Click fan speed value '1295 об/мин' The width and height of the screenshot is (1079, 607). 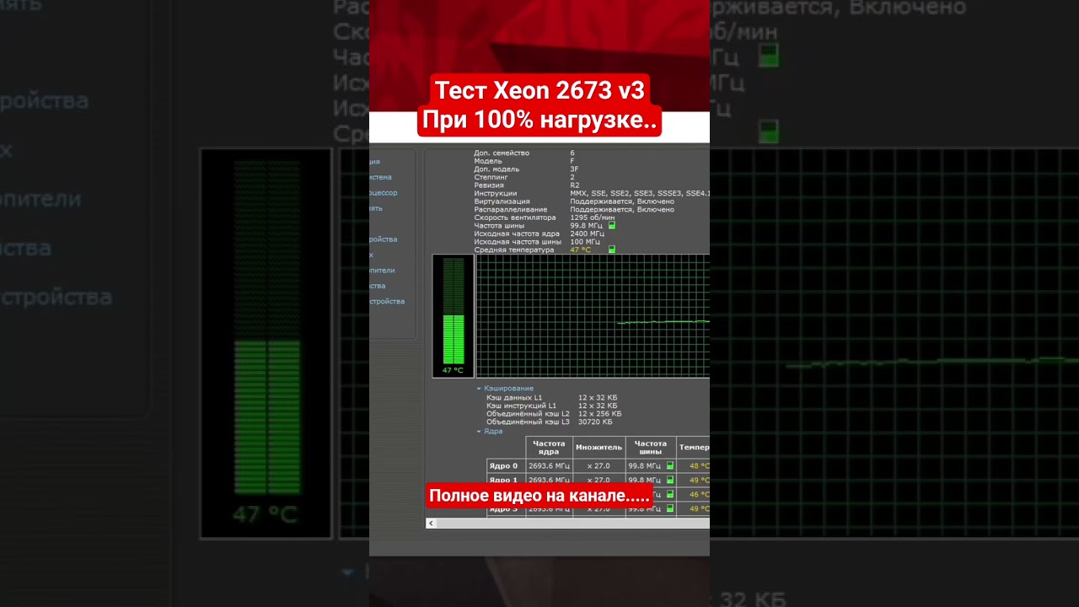tap(593, 218)
